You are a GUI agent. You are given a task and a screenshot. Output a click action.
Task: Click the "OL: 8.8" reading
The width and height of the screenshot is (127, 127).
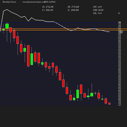pos(97,13)
